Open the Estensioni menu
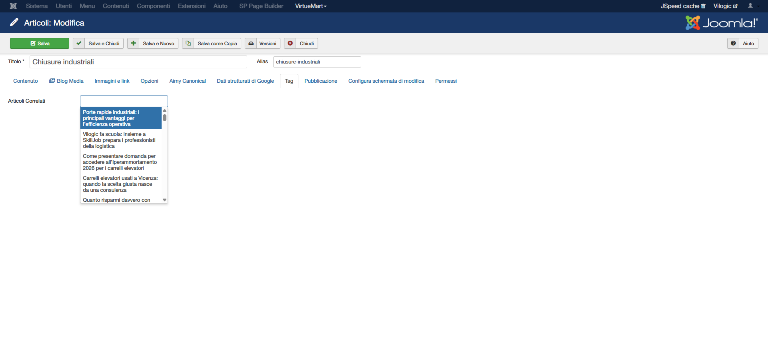 [192, 6]
